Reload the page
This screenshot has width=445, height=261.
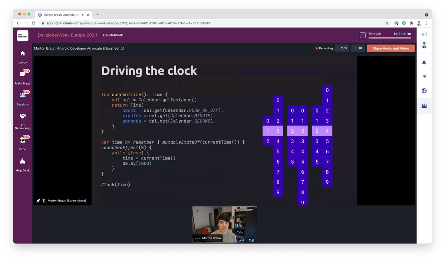[34, 23]
